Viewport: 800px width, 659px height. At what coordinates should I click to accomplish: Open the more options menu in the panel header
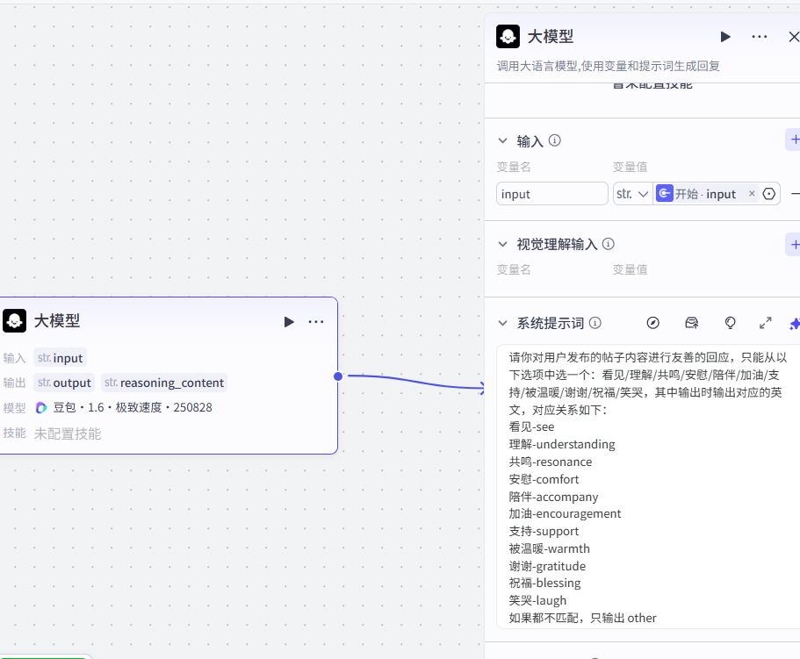[x=760, y=37]
